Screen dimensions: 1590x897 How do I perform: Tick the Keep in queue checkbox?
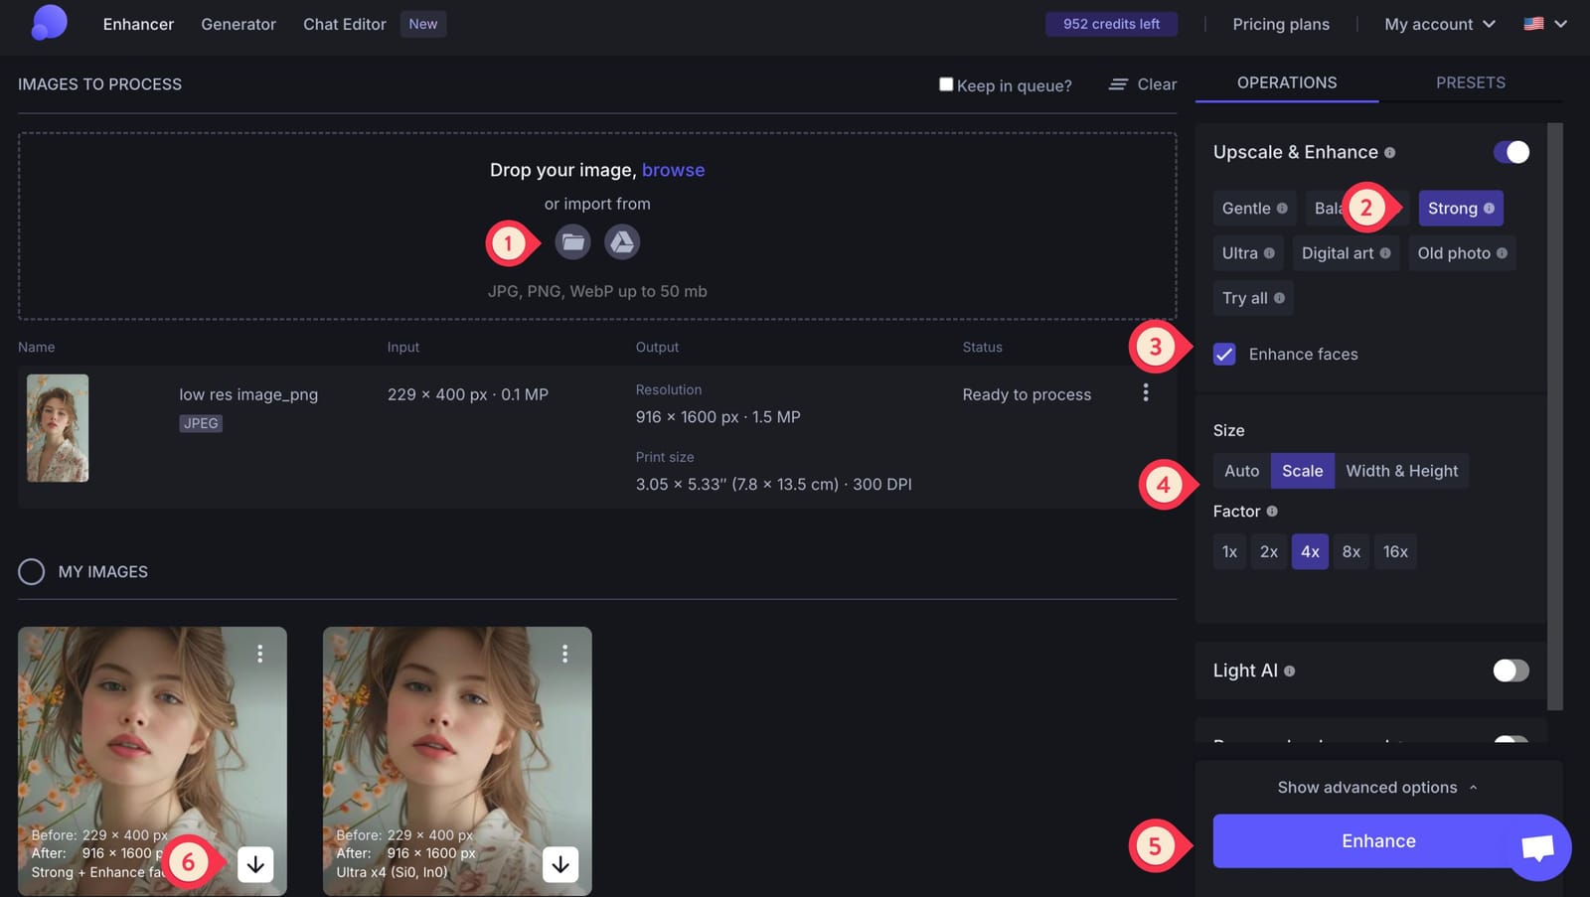tap(946, 84)
